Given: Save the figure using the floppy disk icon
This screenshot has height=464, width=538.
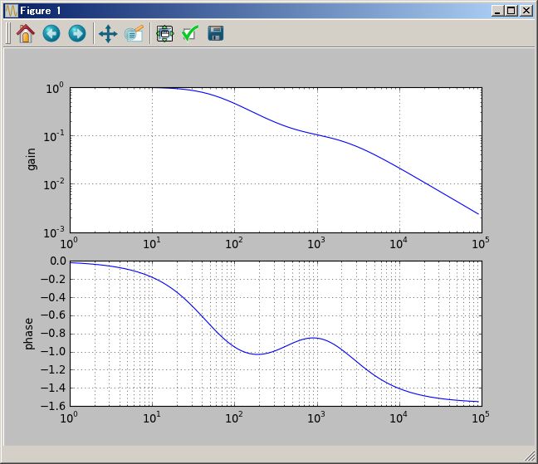Looking at the screenshot, I should click(x=216, y=33).
